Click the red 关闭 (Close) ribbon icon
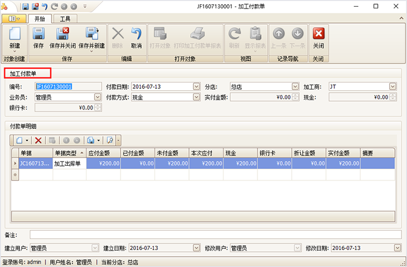This screenshot has height=267, width=407. click(318, 38)
